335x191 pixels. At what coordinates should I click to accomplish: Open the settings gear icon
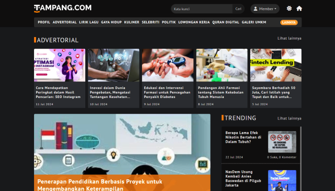coord(289,9)
